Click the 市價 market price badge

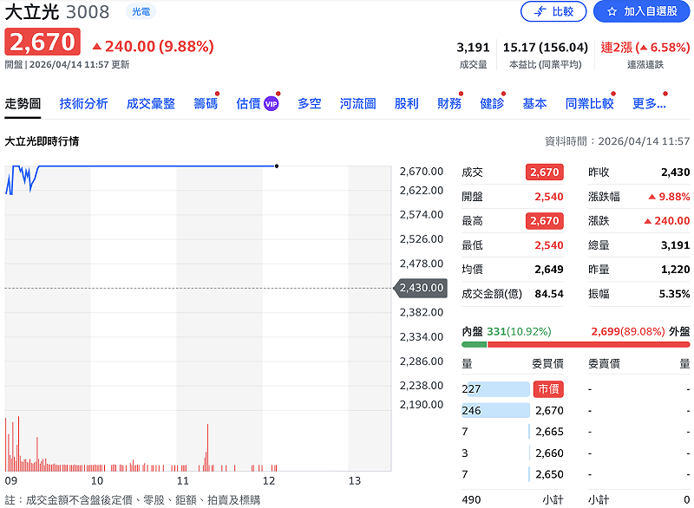548,389
